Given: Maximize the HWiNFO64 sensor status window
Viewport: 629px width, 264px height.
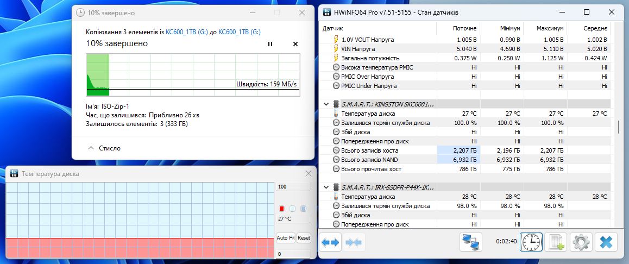Looking at the screenshot, I should 587,12.
